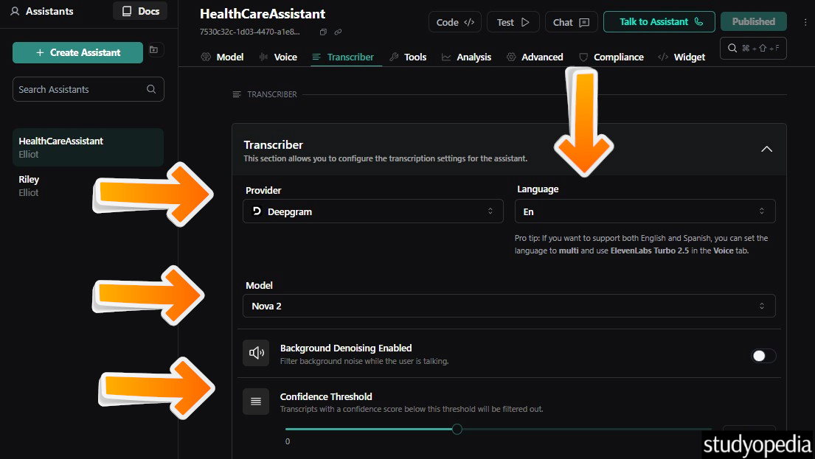Open the Language dropdown set to En
Viewport: 815px width, 459px height.
click(645, 210)
